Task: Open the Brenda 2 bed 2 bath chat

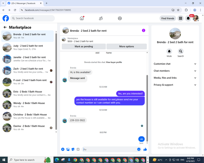Action: coord(27,36)
